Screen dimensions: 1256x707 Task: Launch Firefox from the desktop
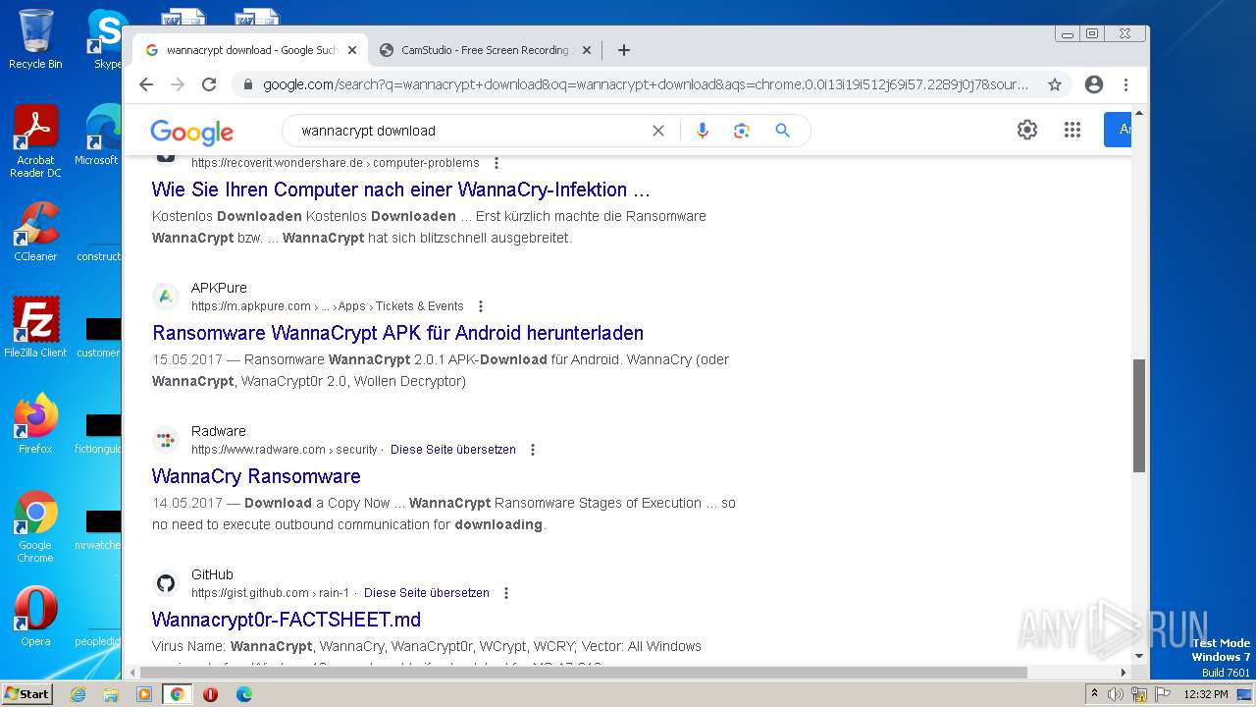(x=35, y=423)
